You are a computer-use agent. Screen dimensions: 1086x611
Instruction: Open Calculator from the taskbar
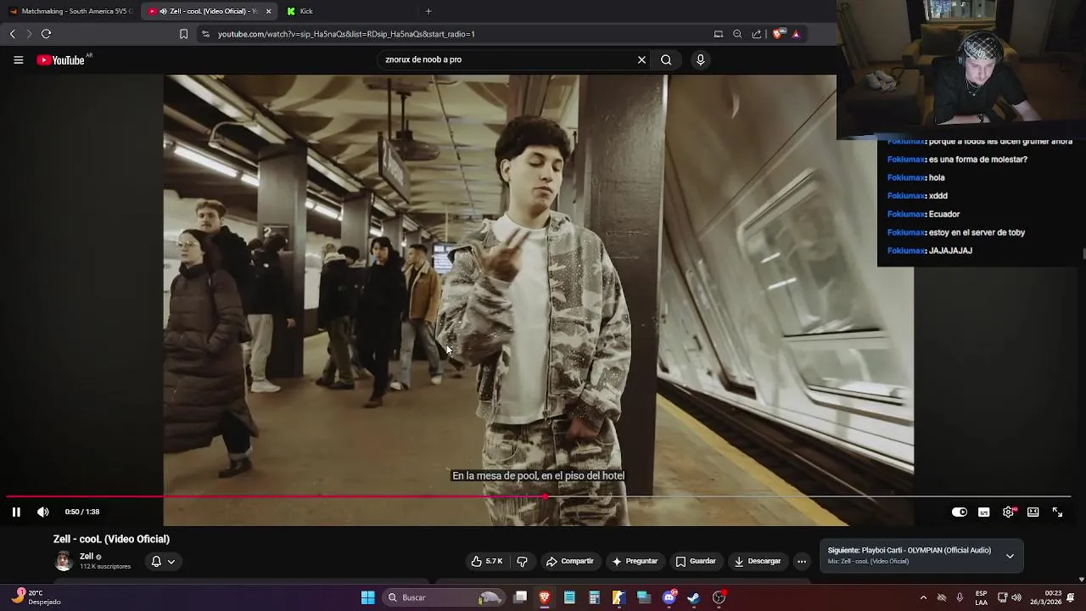click(x=594, y=597)
